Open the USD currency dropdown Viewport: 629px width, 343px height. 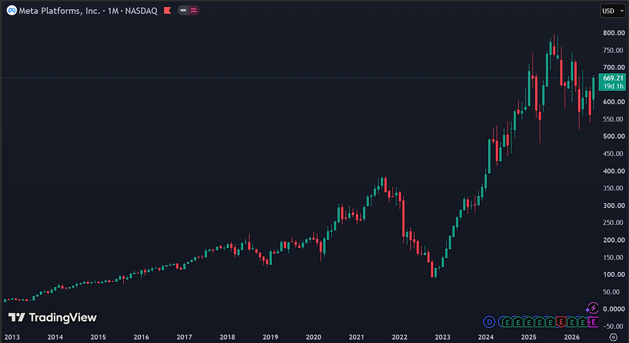[x=613, y=11]
